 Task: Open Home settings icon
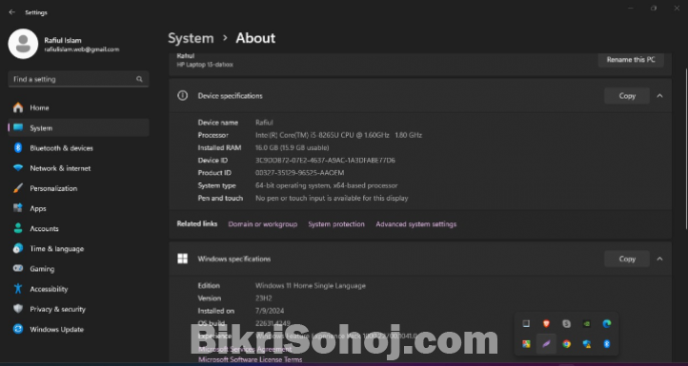(18, 107)
